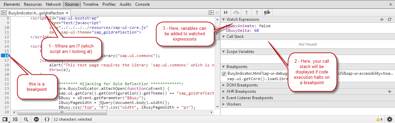Pretty print the source with braces icon
395x123 pixels.
point(47,119)
